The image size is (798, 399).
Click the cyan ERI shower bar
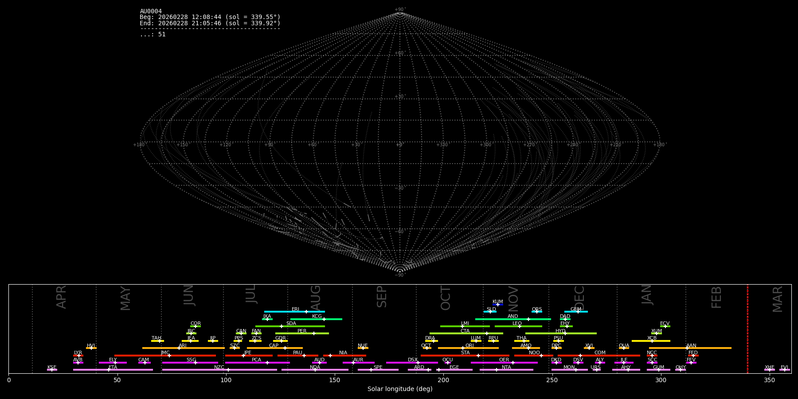tap(294, 312)
